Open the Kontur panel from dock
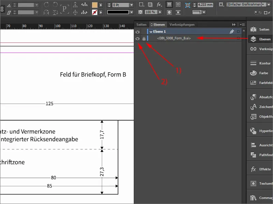The height and width of the screenshot is (204, 273). tap(260, 63)
